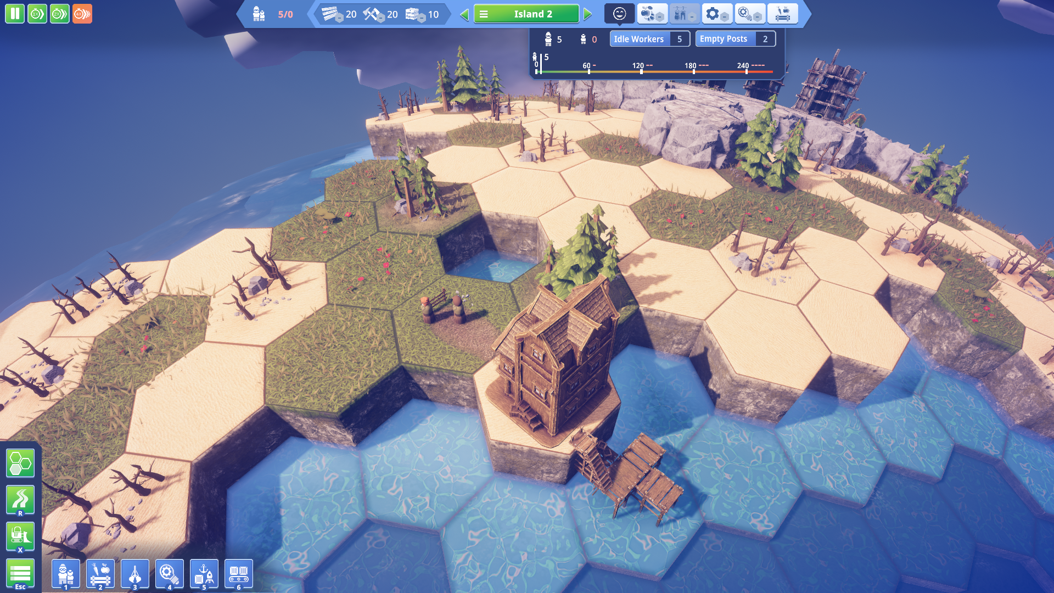Open conveyor and crates production category
This screenshot has width=1054, height=593.
tap(239, 574)
